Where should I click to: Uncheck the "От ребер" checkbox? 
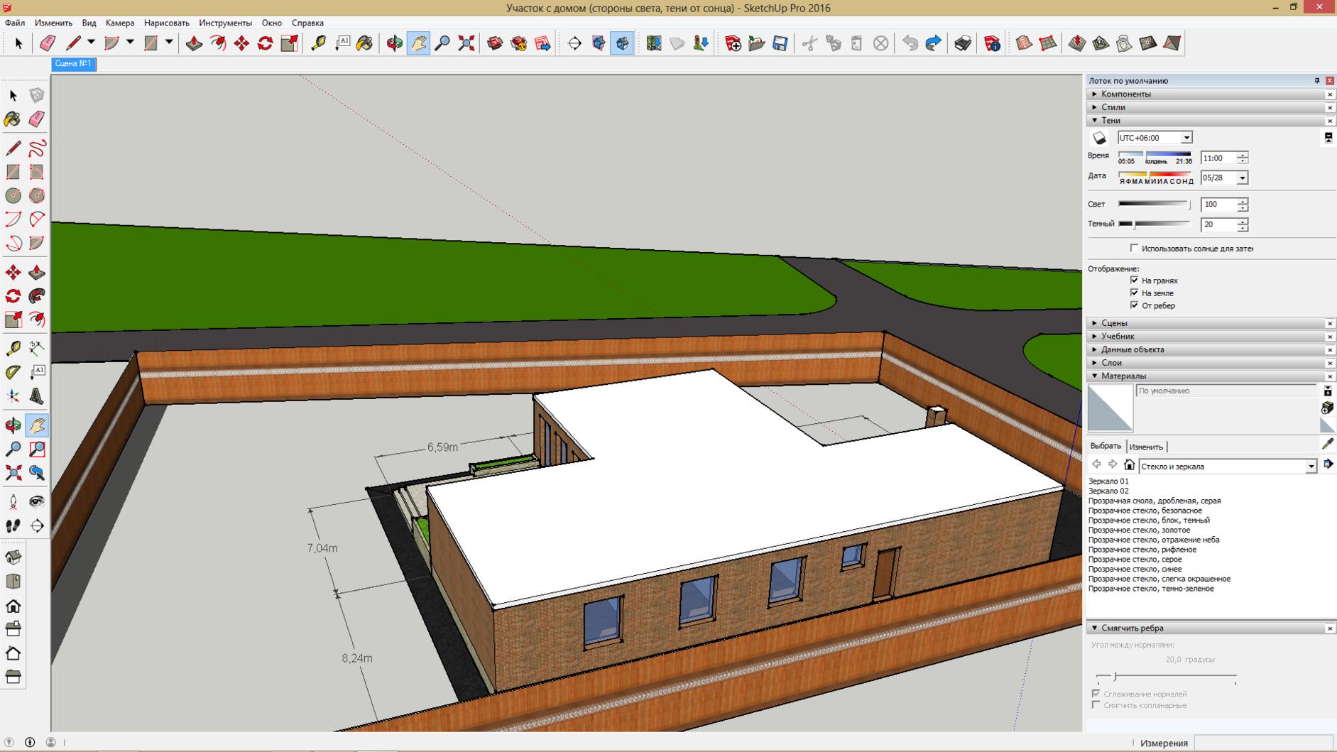coord(1134,305)
